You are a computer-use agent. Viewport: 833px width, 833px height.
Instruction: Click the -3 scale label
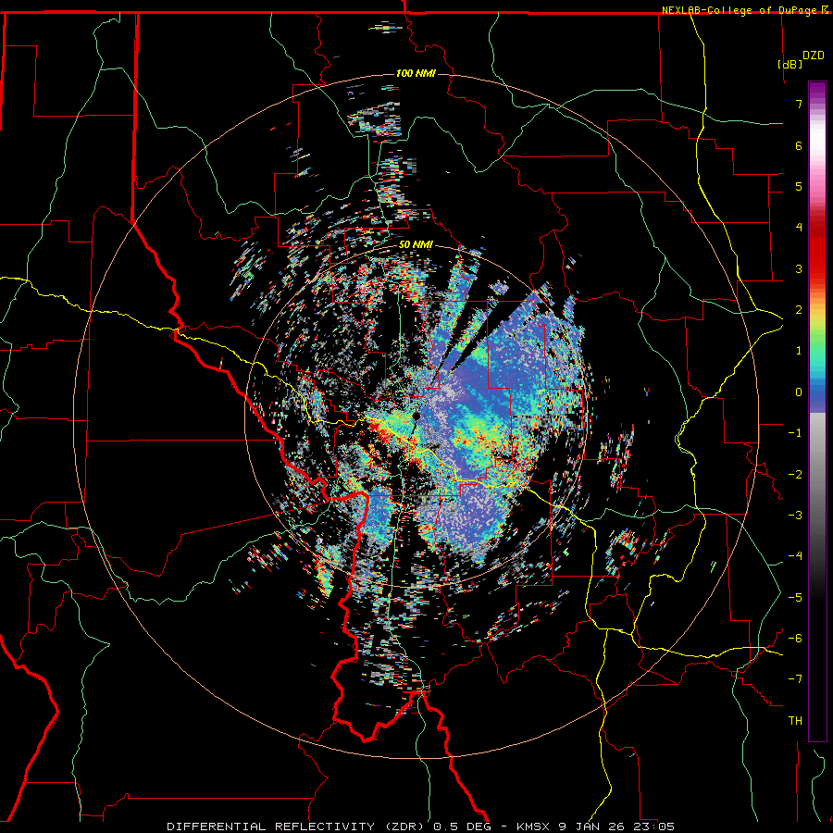coord(795,516)
